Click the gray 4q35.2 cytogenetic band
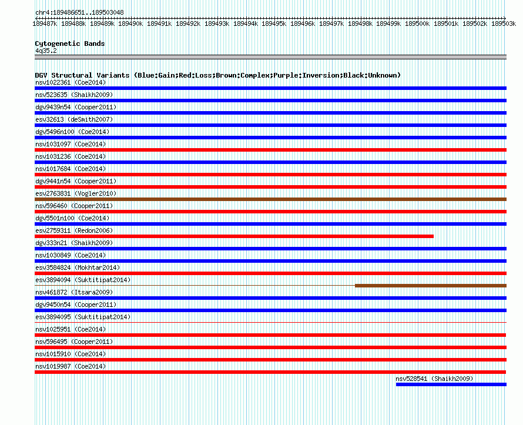Viewport: 523px width, 425px height. [x=270, y=57]
